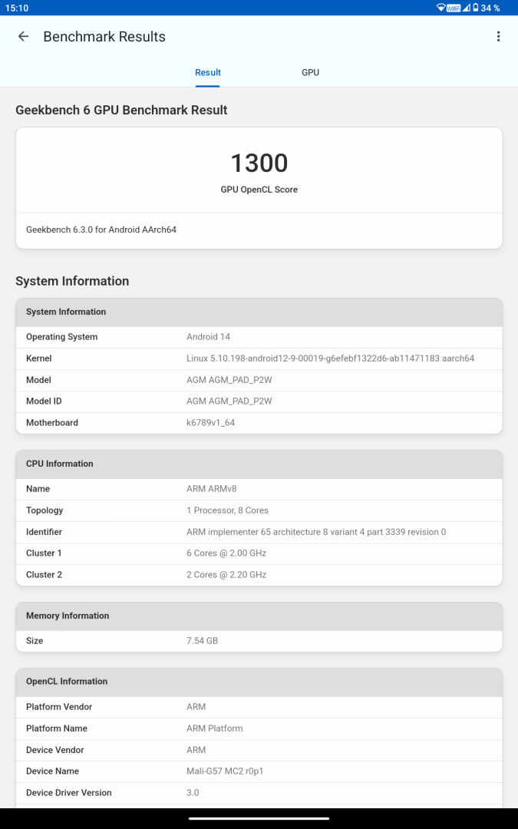The image size is (518, 829).
Task: Tap the back arrow icon
Action: click(x=23, y=37)
